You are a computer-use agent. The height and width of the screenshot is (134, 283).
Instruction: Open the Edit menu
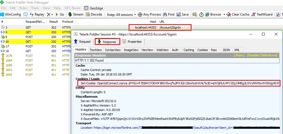click(x=13, y=8)
